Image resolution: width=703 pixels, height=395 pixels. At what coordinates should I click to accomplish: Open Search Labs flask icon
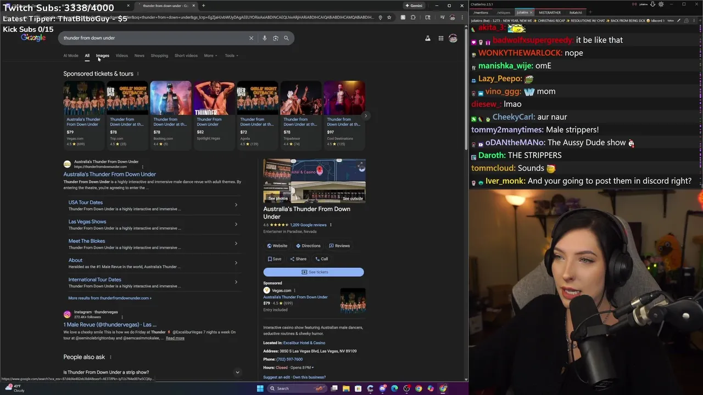coord(428,38)
